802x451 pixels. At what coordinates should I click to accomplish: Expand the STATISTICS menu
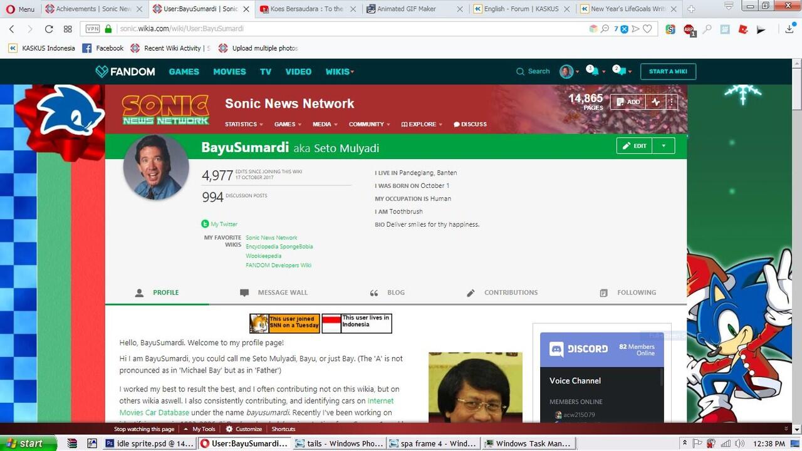click(244, 124)
